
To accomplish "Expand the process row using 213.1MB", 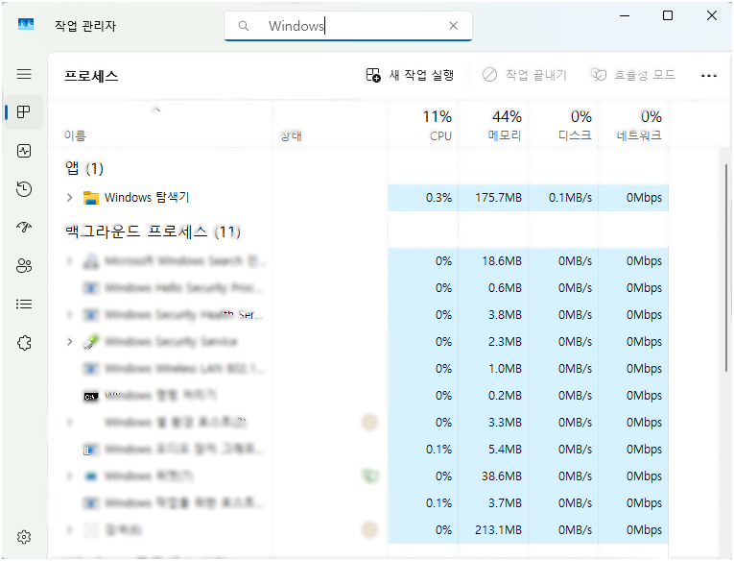I will pos(69,530).
